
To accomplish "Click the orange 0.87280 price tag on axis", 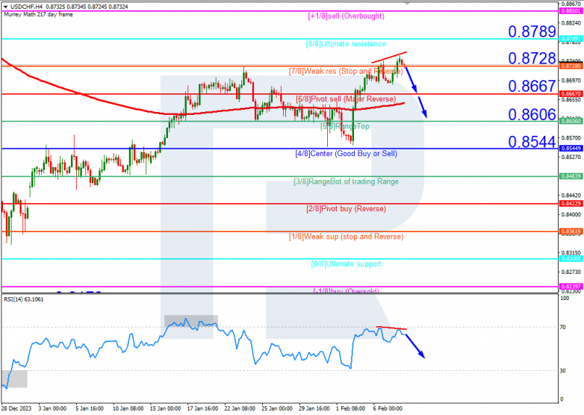I will [571, 66].
